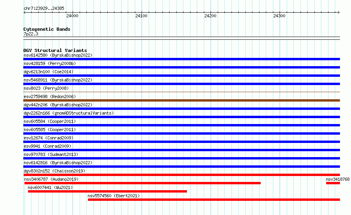351x215 pixels.
Task: Select the 7p22.3 band label
Action: point(31,34)
